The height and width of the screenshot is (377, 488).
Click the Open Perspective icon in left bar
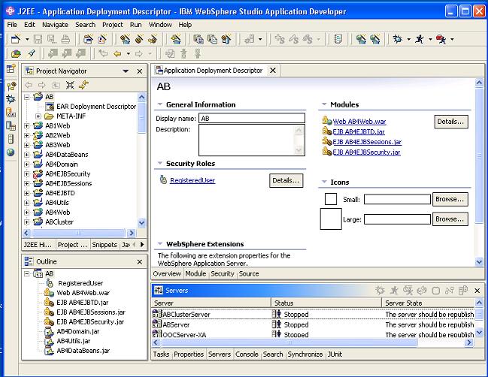(x=11, y=68)
